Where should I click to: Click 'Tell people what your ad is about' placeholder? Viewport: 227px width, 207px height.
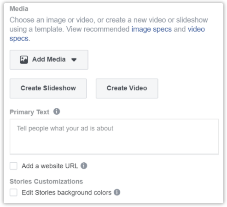pyautogui.click(x=65, y=128)
